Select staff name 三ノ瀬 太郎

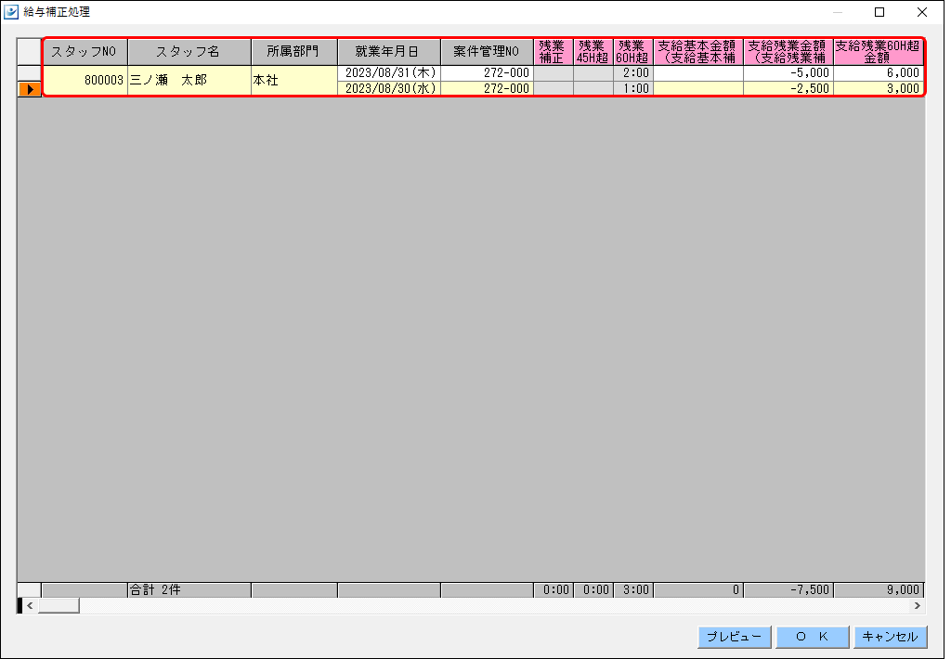point(189,80)
